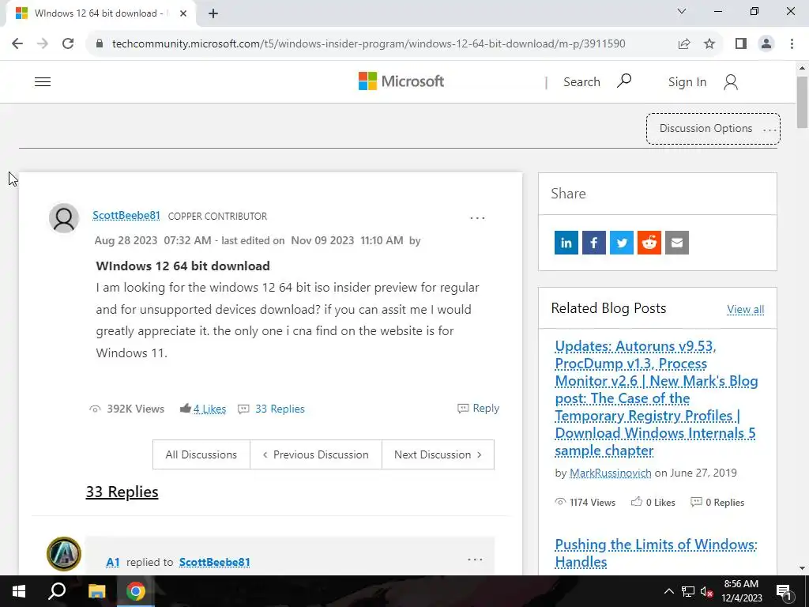Open ScottBeebe81 author profile link
The image size is (809, 607).
pos(126,215)
